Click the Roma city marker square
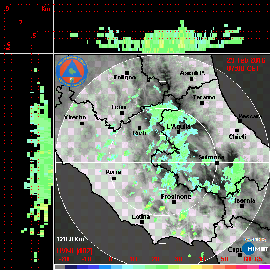Screen dimensions: 270x270 113,179
